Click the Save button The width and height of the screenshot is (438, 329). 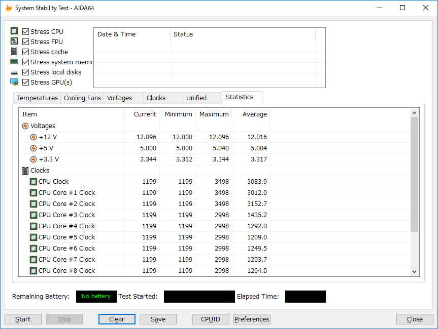[x=158, y=319]
